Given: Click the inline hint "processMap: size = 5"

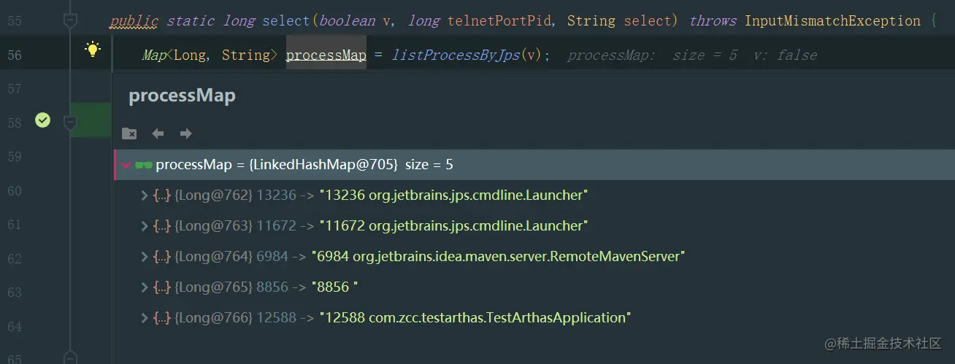Looking at the screenshot, I should point(652,55).
